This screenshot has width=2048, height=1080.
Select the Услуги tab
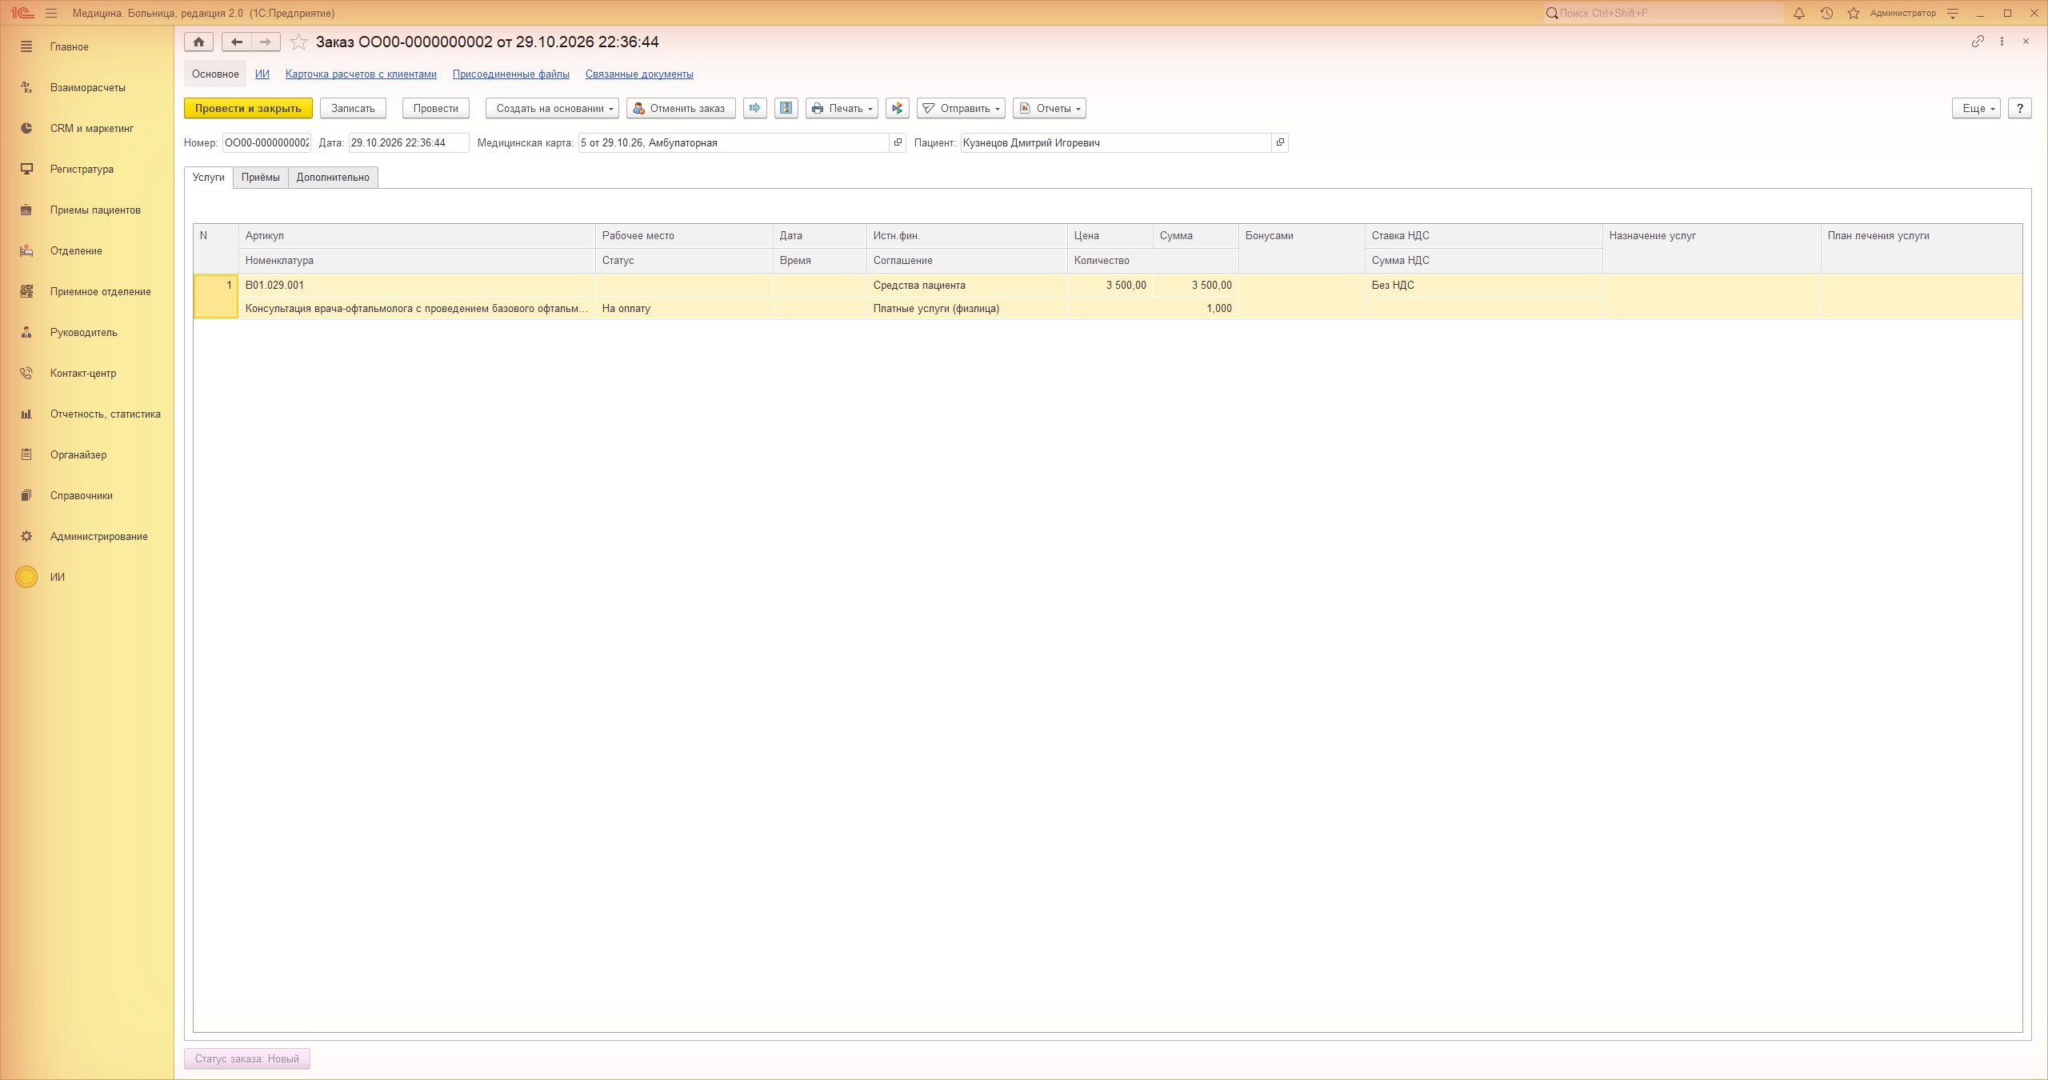tap(209, 177)
